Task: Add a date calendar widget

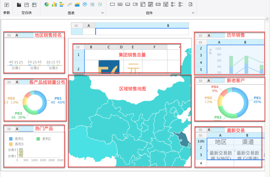Action: 151,5
